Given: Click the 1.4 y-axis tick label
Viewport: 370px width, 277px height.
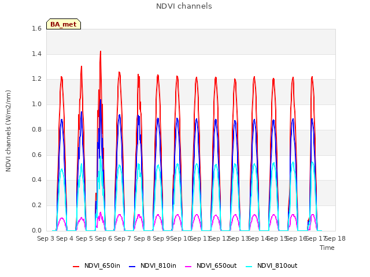Looking at the screenshot, I should 36,54.
